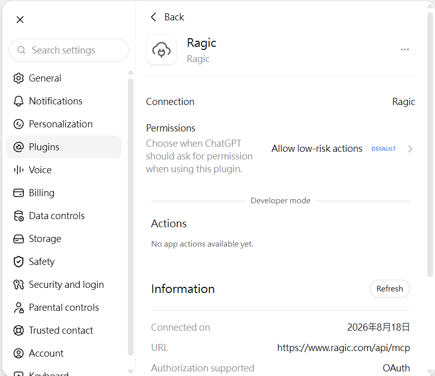The height and width of the screenshot is (376, 435).
Task: Expand the permissions chevron arrow
Action: pos(410,149)
